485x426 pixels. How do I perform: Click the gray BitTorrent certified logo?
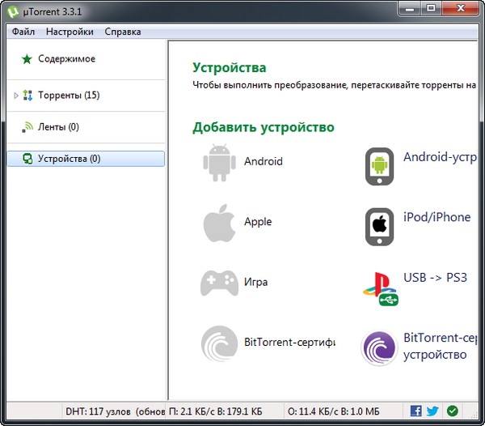point(219,343)
